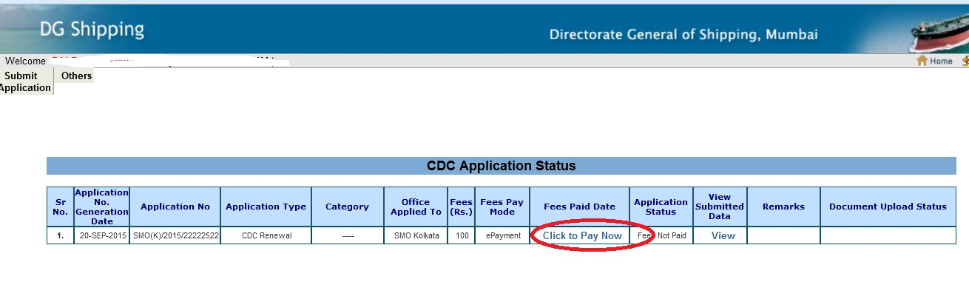969x285 pixels.
Task: Click the CDC Application Status title bar
Action: tap(501, 166)
